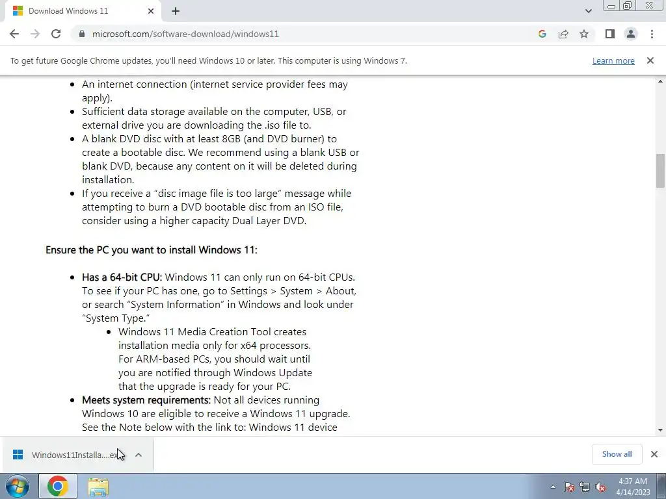The height and width of the screenshot is (499, 666).
Task: Bookmark this page with the star
Action: click(x=584, y=34)
